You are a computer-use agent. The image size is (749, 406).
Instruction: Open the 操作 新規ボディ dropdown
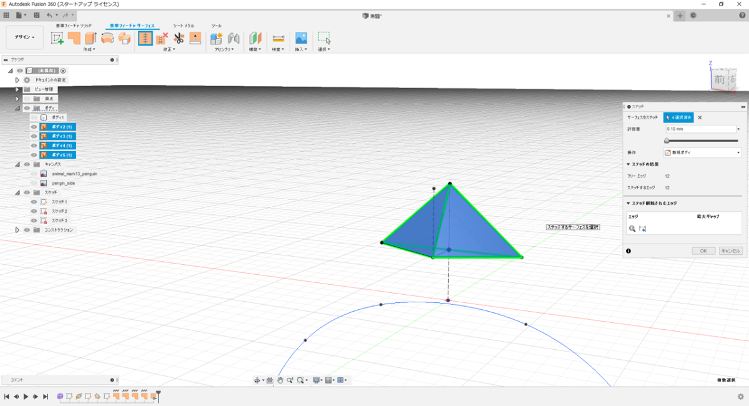point(702,152)
